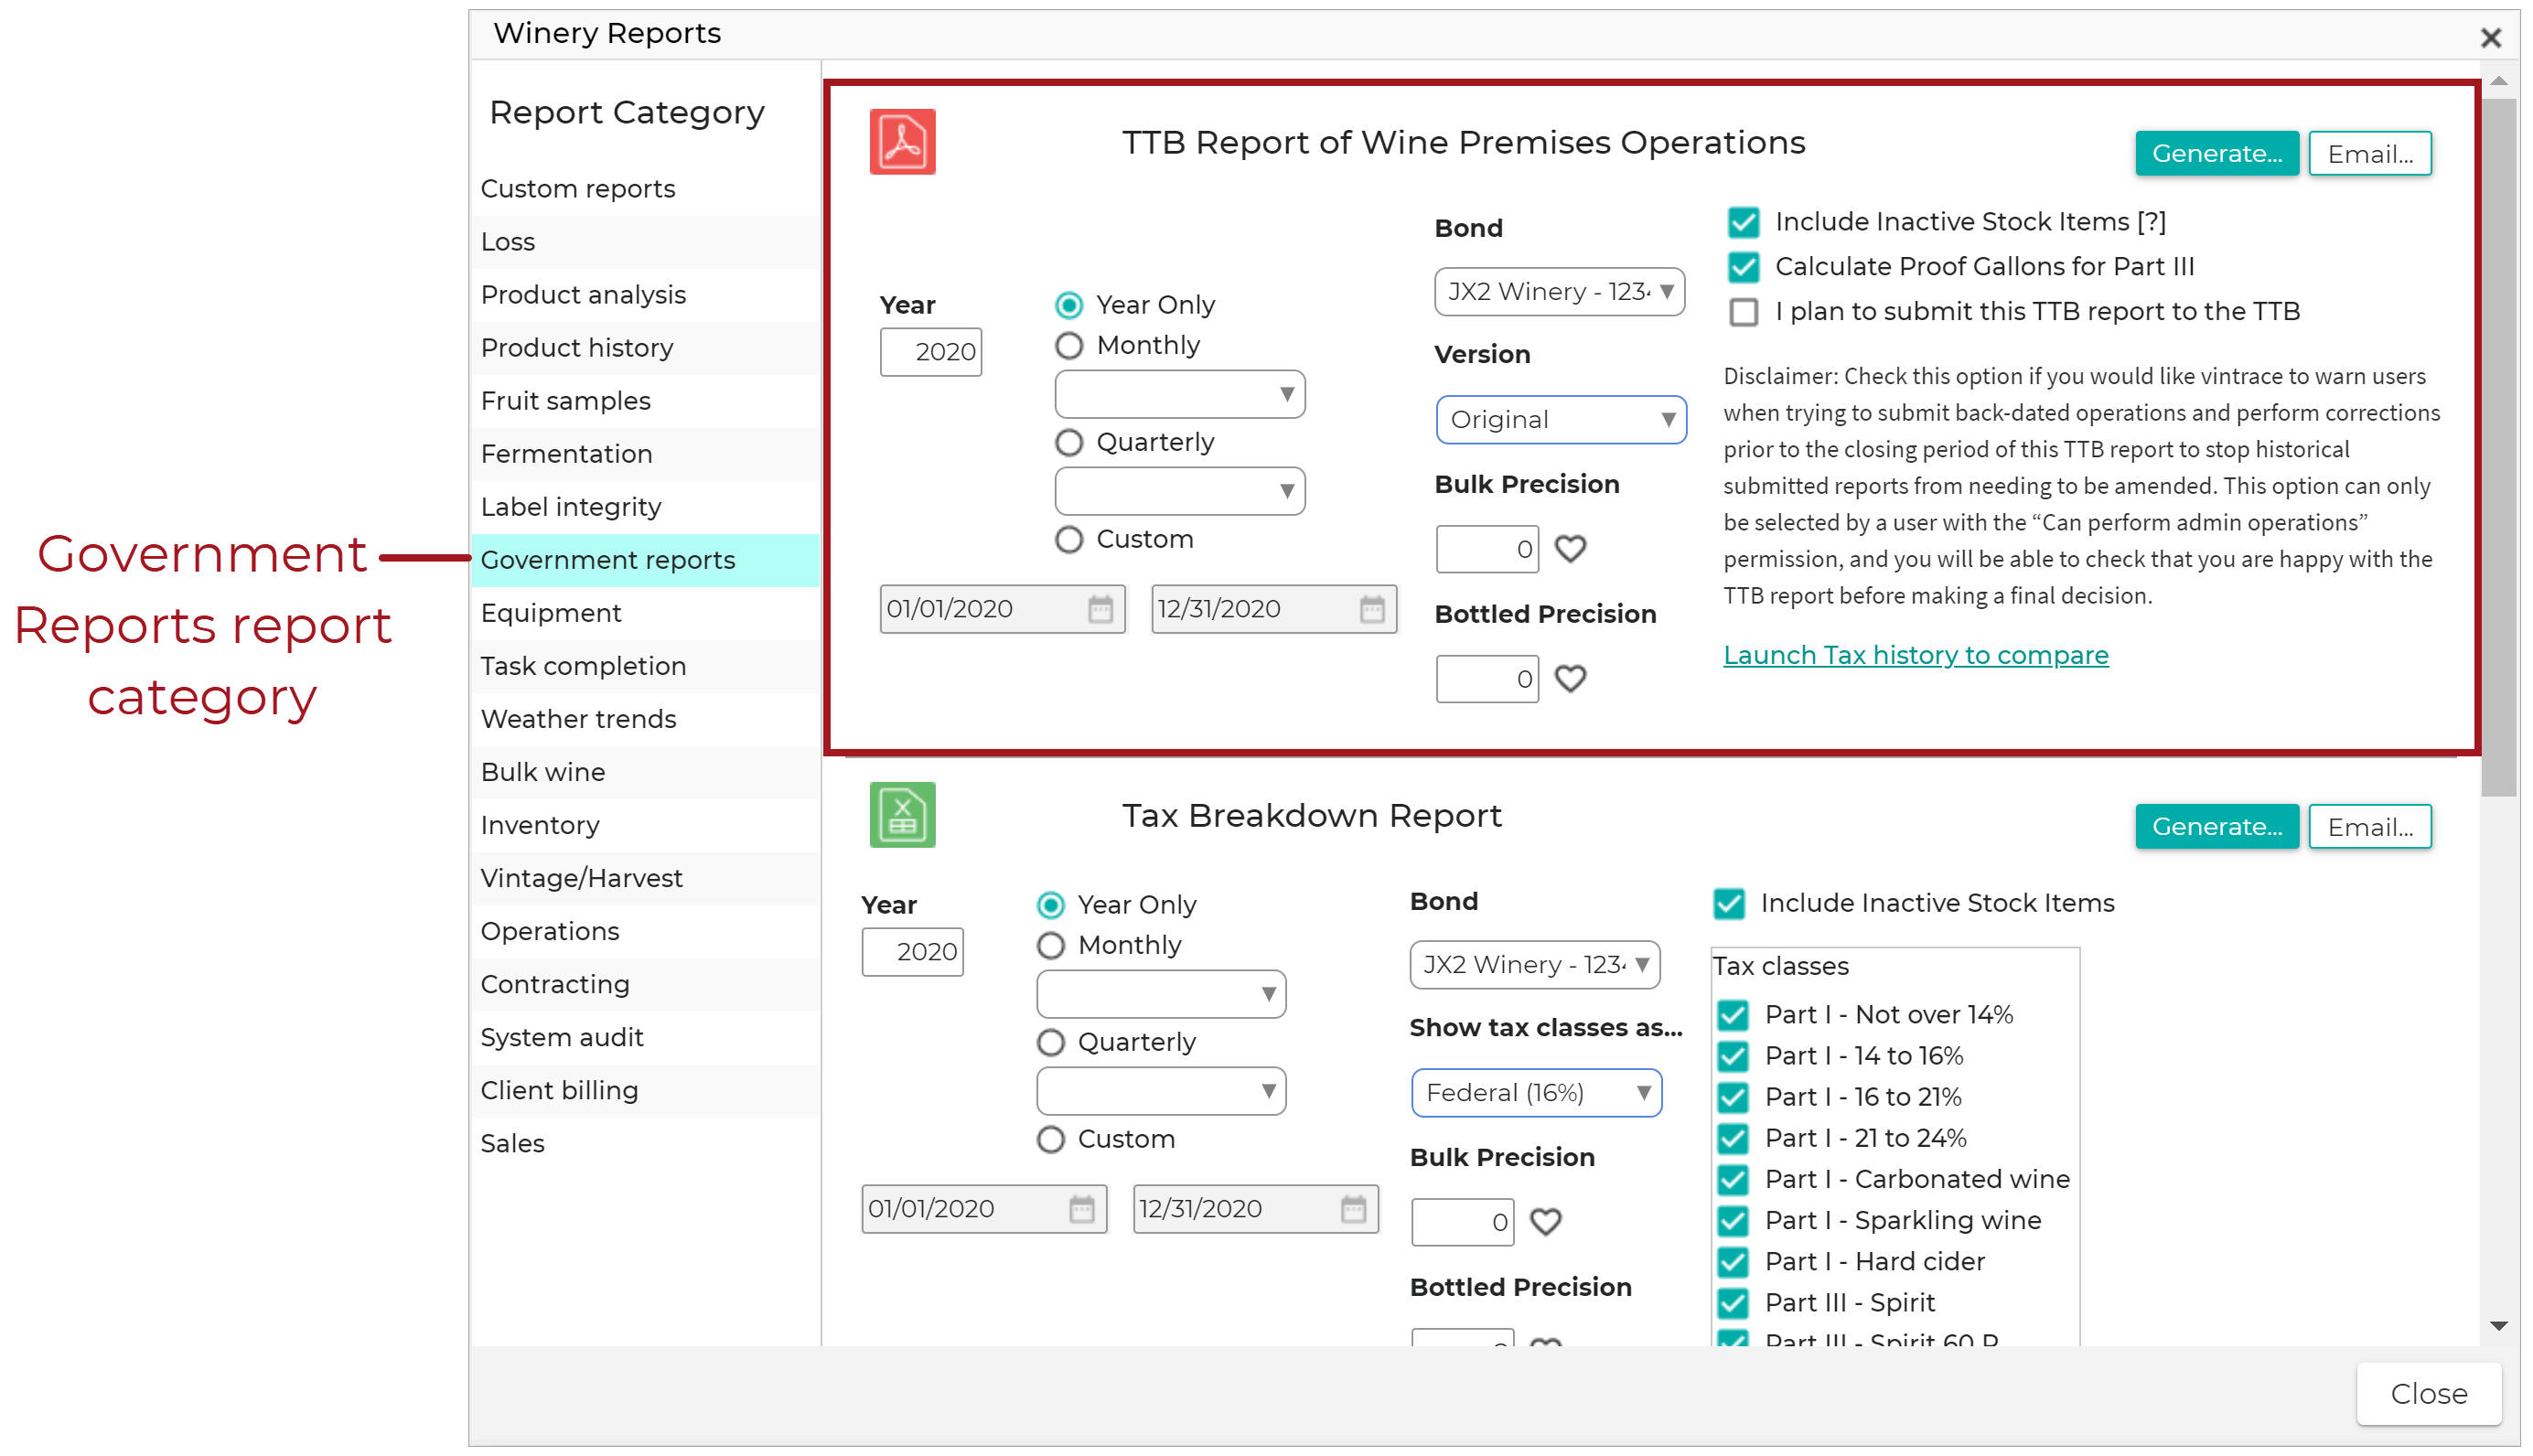Click the Close button at bottom

[2428, 1394]
